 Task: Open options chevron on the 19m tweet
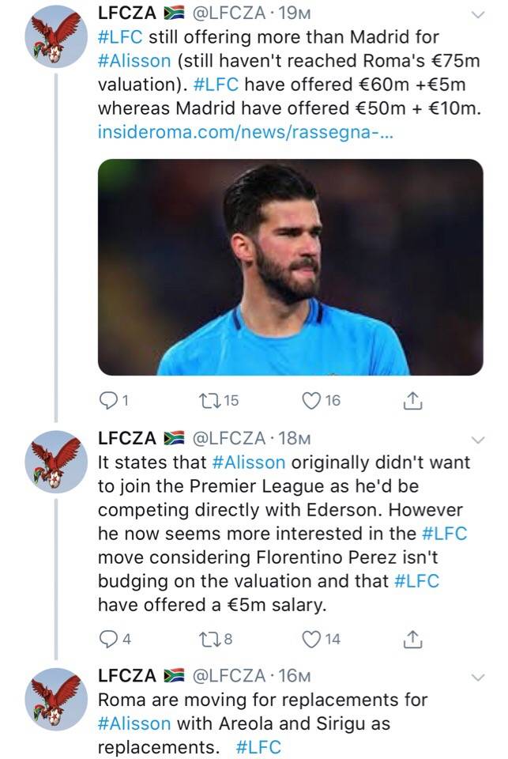tap(478, 15)
